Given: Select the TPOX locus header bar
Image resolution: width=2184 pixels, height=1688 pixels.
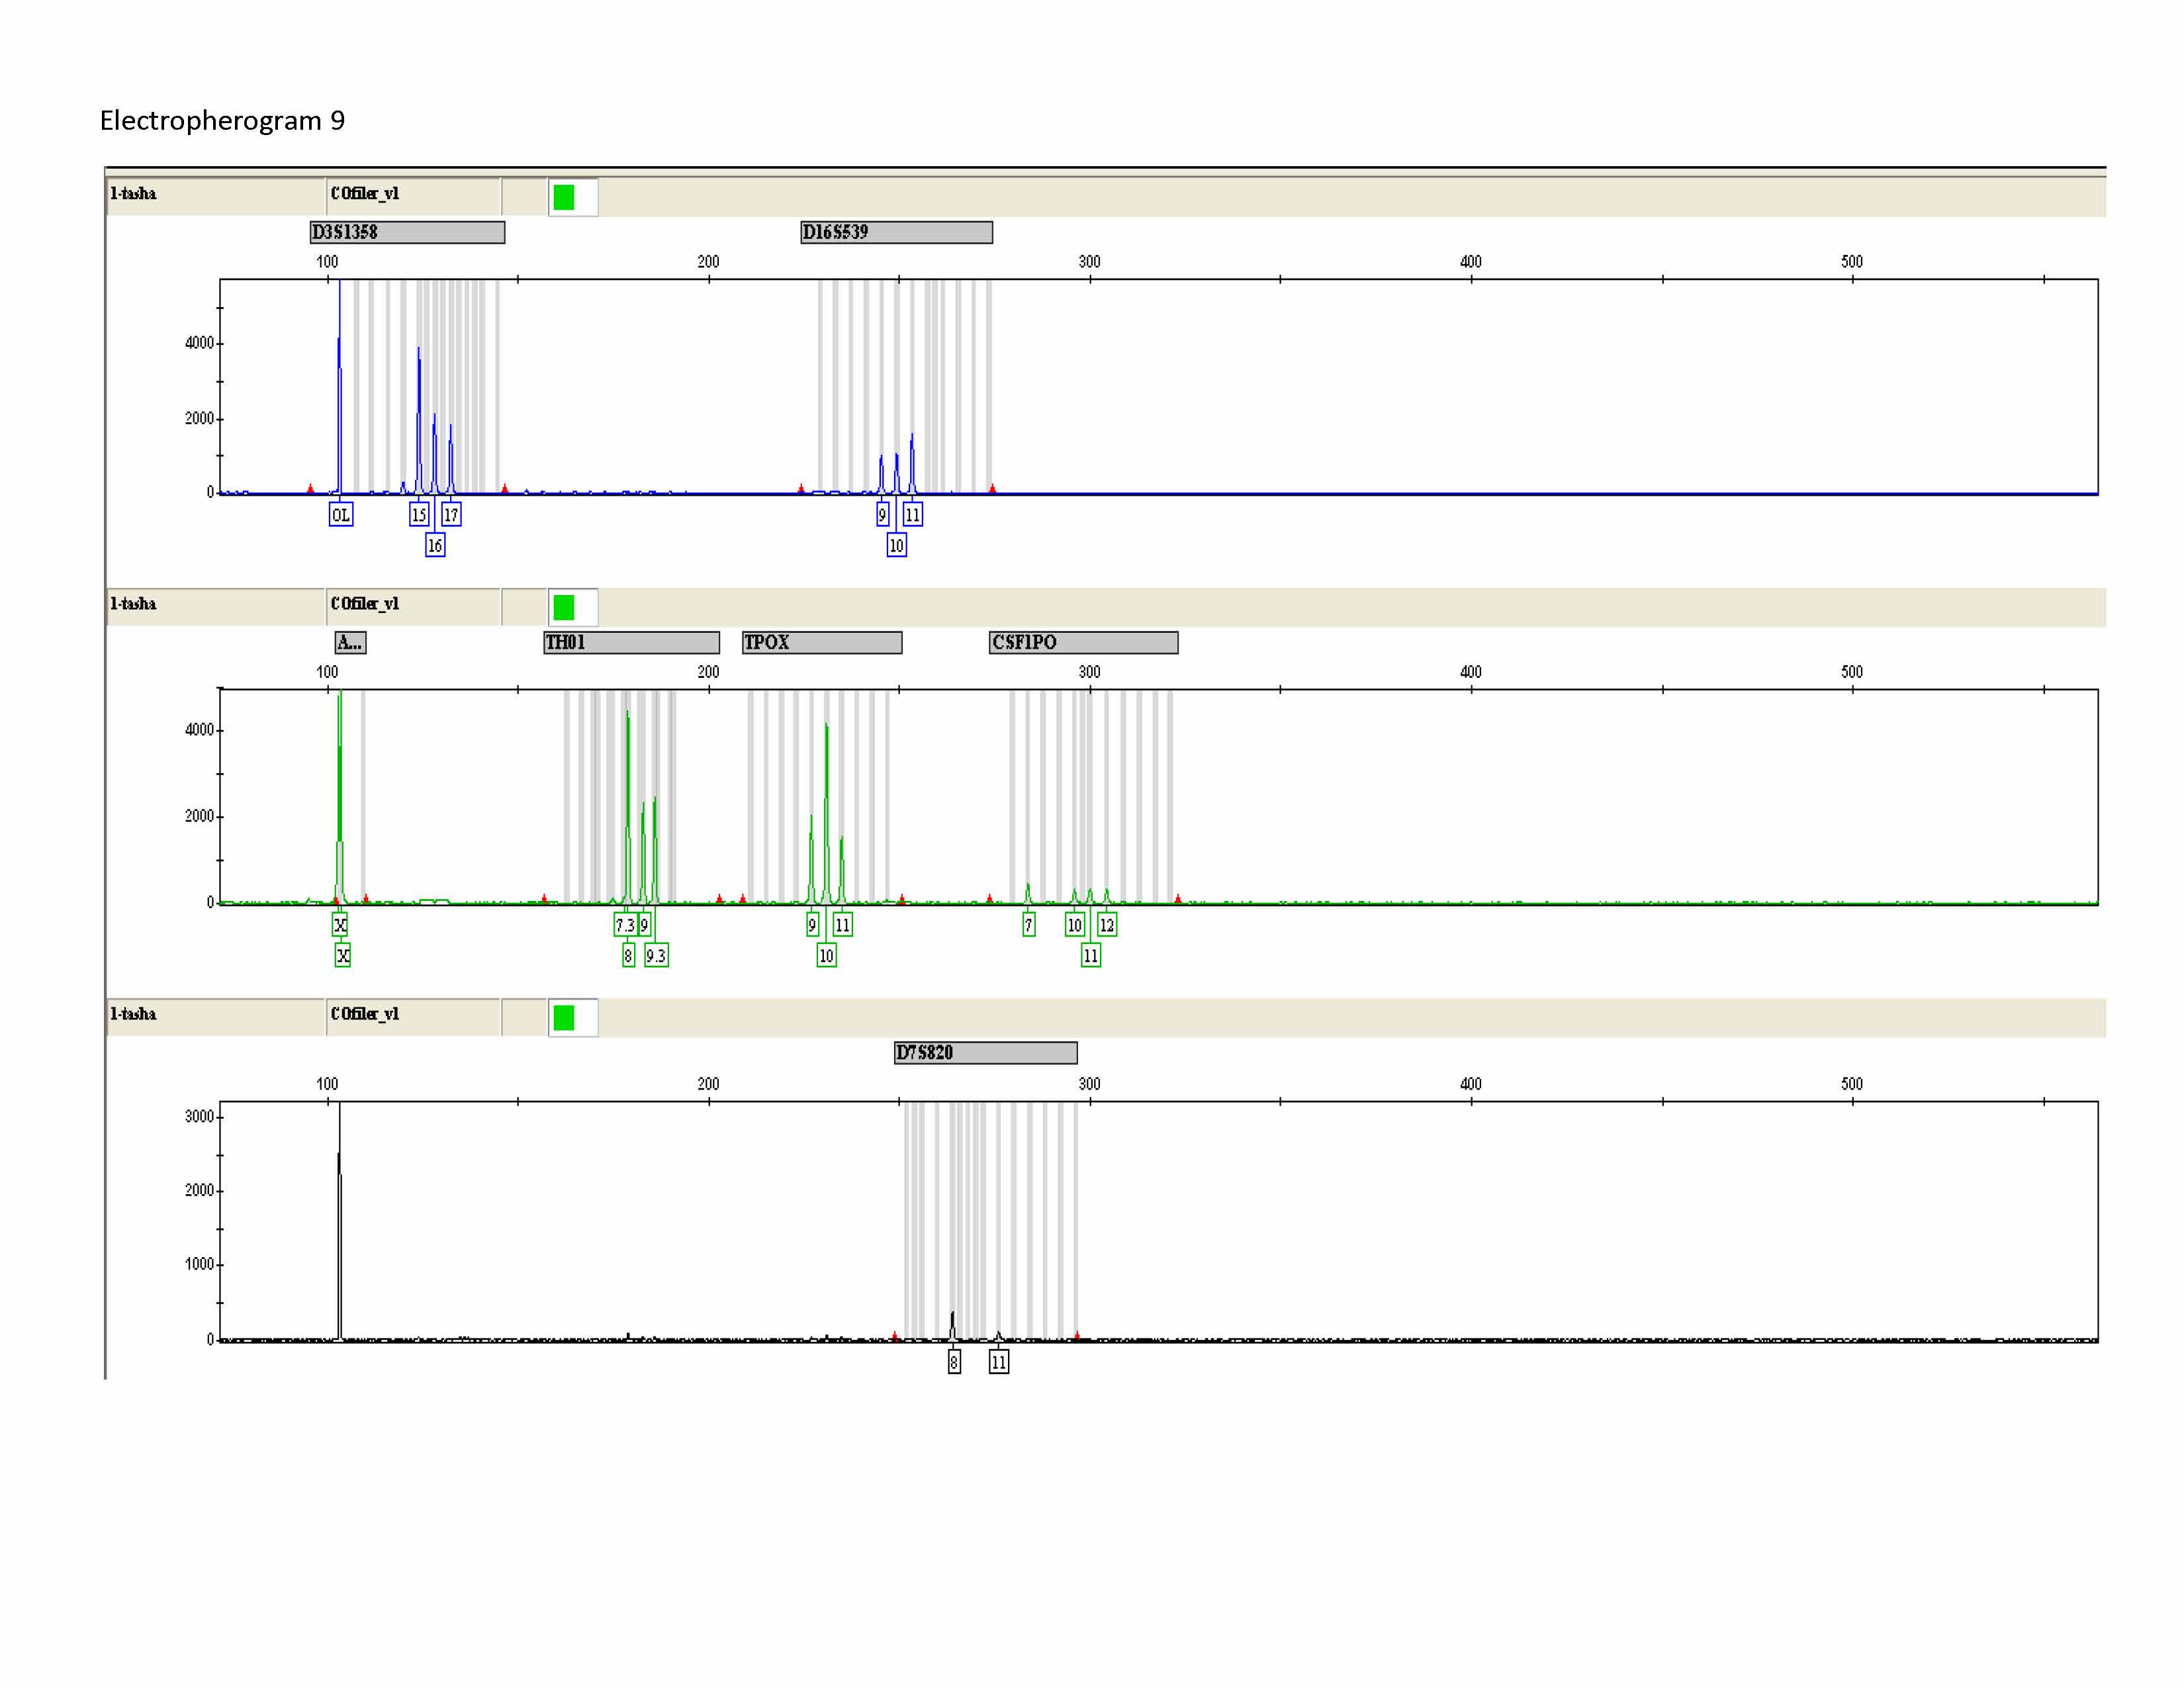Looking at the screenshot, I should coord(822,642).
